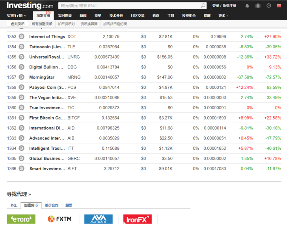Go to 货币换算器 submenu page

(89, 24)
